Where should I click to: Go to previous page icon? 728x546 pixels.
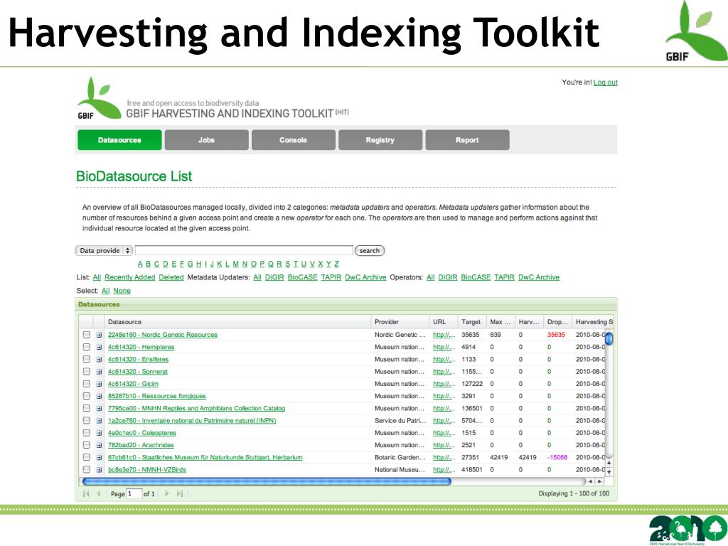click(98, 493)
